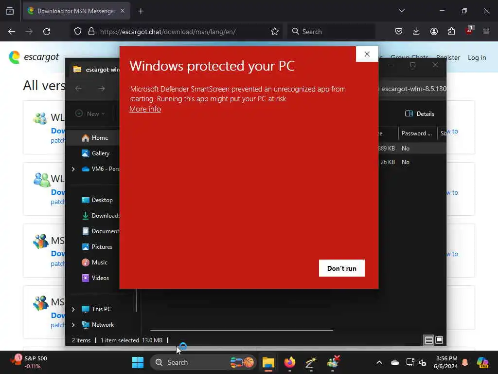Switch to Firefox on the taskbar

tap(290, 362)
